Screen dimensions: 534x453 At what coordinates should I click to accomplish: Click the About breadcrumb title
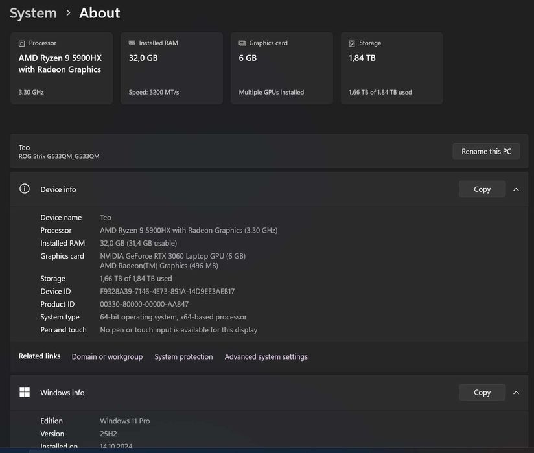[x=99, y=13]
